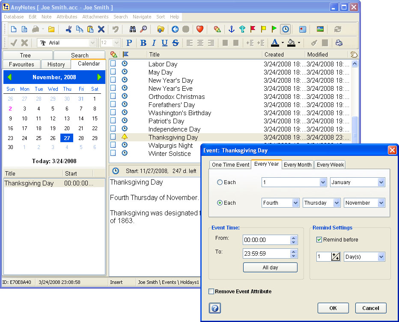The width and height of the screenshot is (399, 322).
Task: Click the binoculars Find icon
Action: (x=133, y=29)
